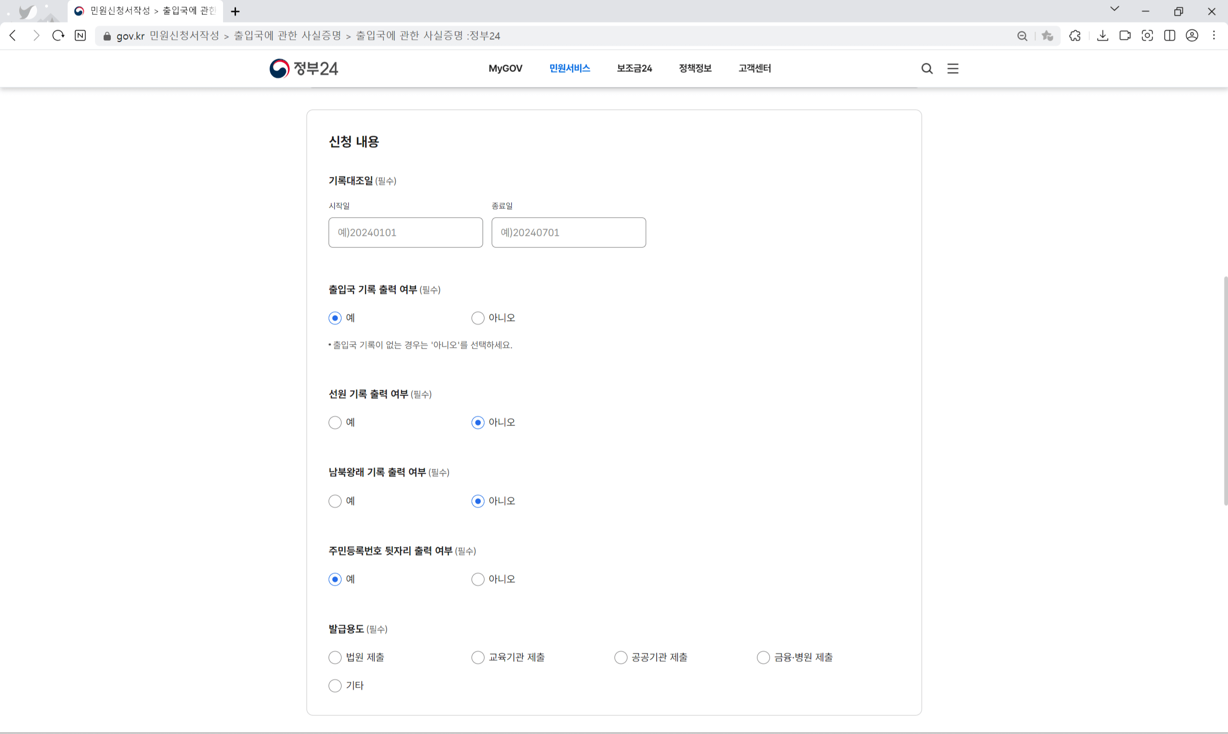Open the hamburger full menu icon
The width and height of the screenshot is (1228, 734).
952,68
